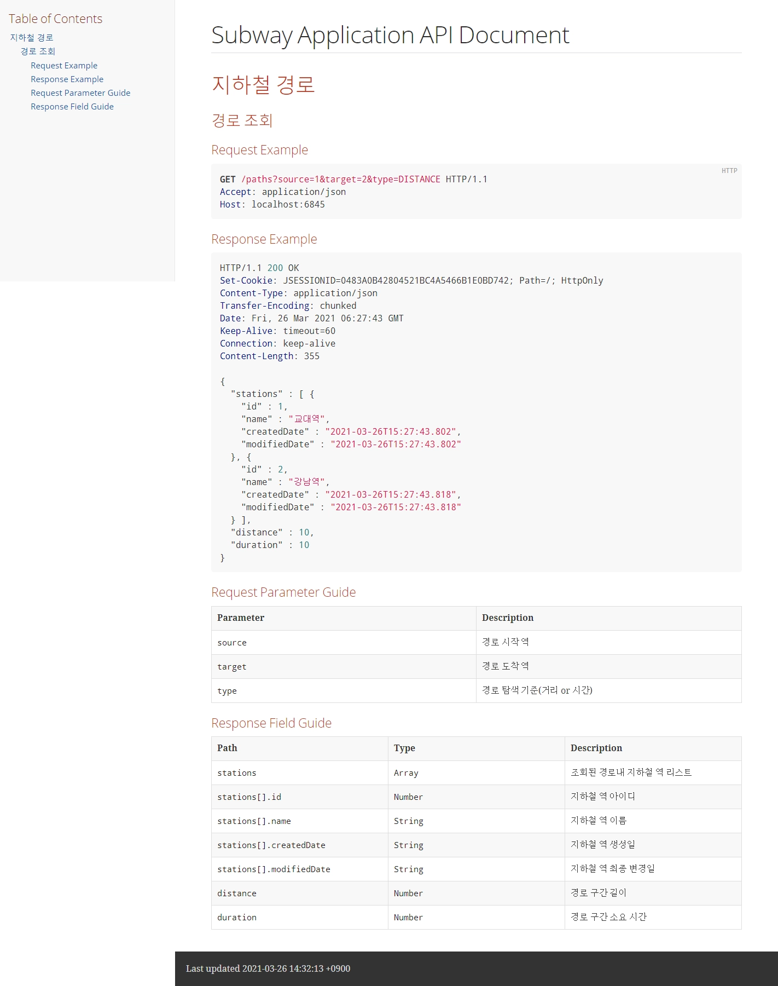Click the Subway Application API Document title

point(390,35)
